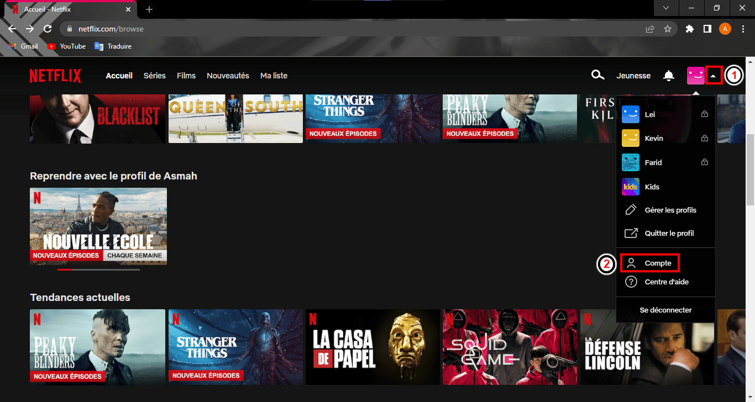Open the Blacklist thumbnail
This screenshot has height=402, width=755.
(97, 118)
